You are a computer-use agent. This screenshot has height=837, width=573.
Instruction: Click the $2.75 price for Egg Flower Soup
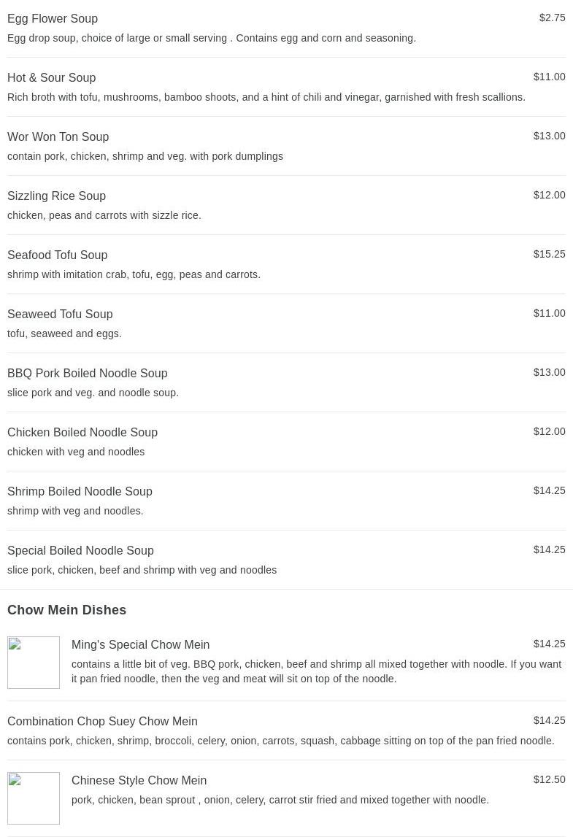point(552,18)
